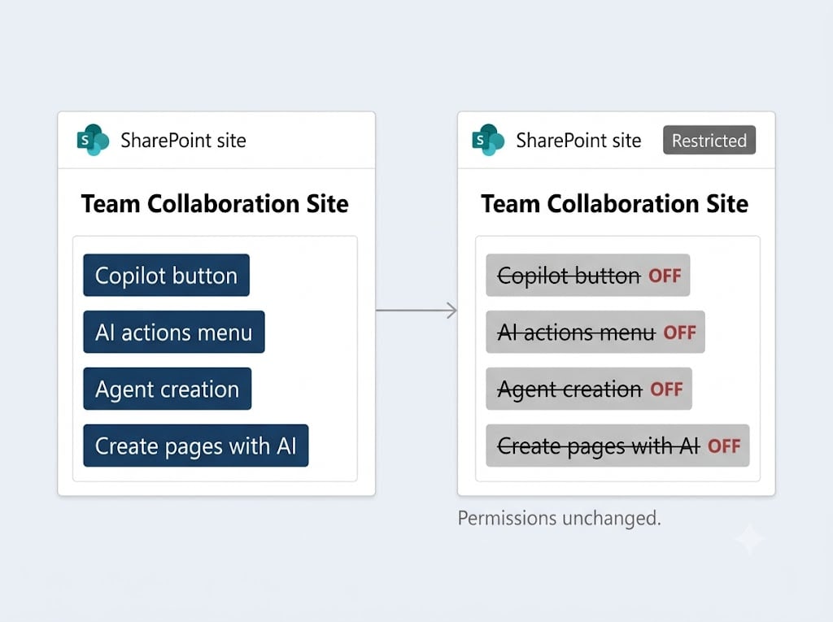
Task: Click the 'Team Collaboration Site' title in the left card
Action: tap(215, 204)
